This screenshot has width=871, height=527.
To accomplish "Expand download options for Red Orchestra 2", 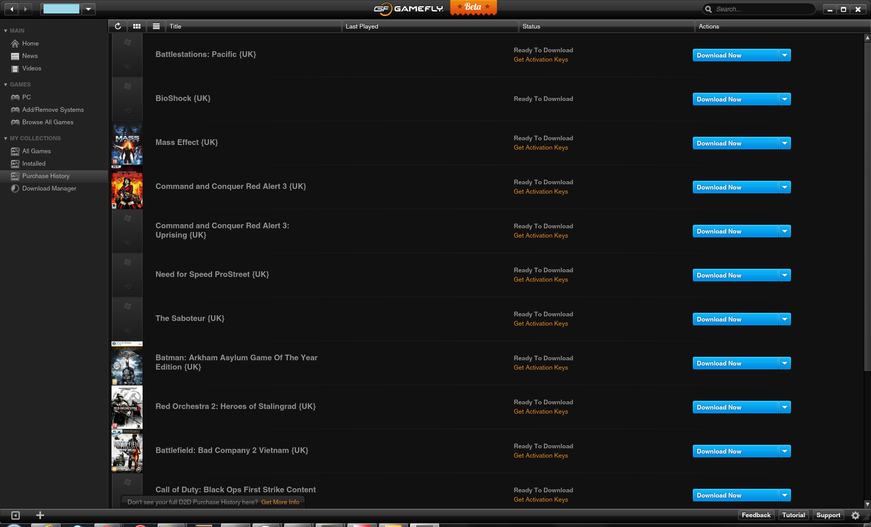I will (784, 407).
